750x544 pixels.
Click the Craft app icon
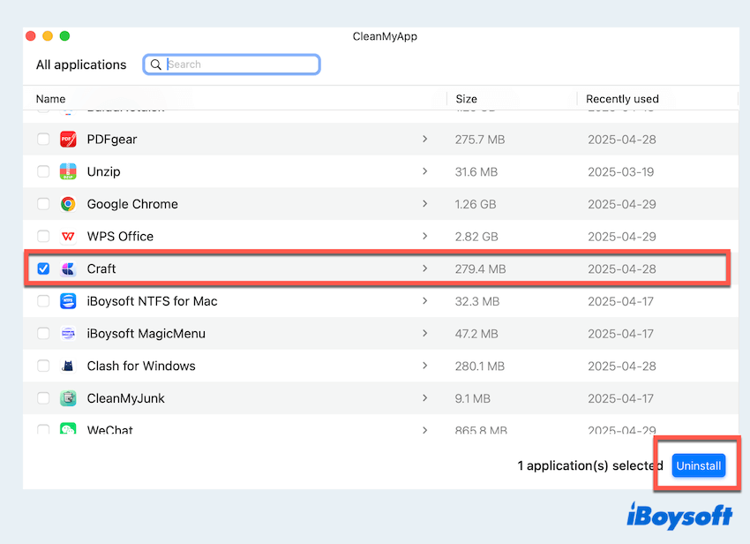[68, 268]
